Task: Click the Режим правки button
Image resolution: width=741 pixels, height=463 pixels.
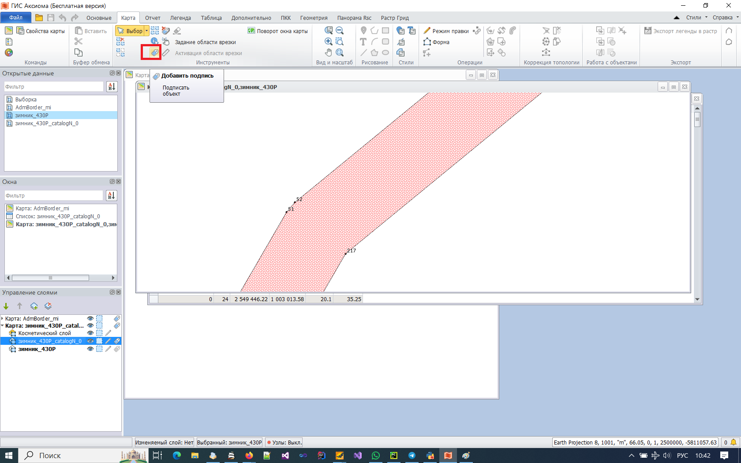Action: pyautogui.click(x=446, y=31)
